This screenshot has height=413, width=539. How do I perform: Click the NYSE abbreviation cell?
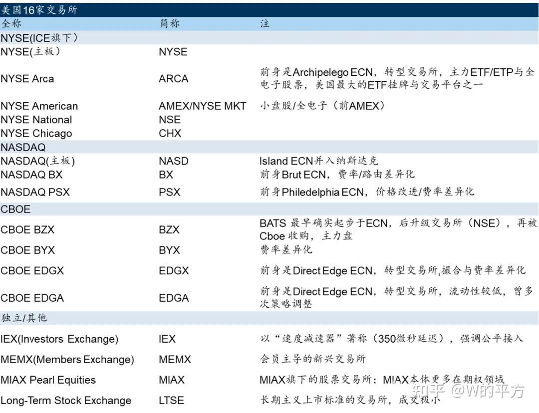coord(173,52)
